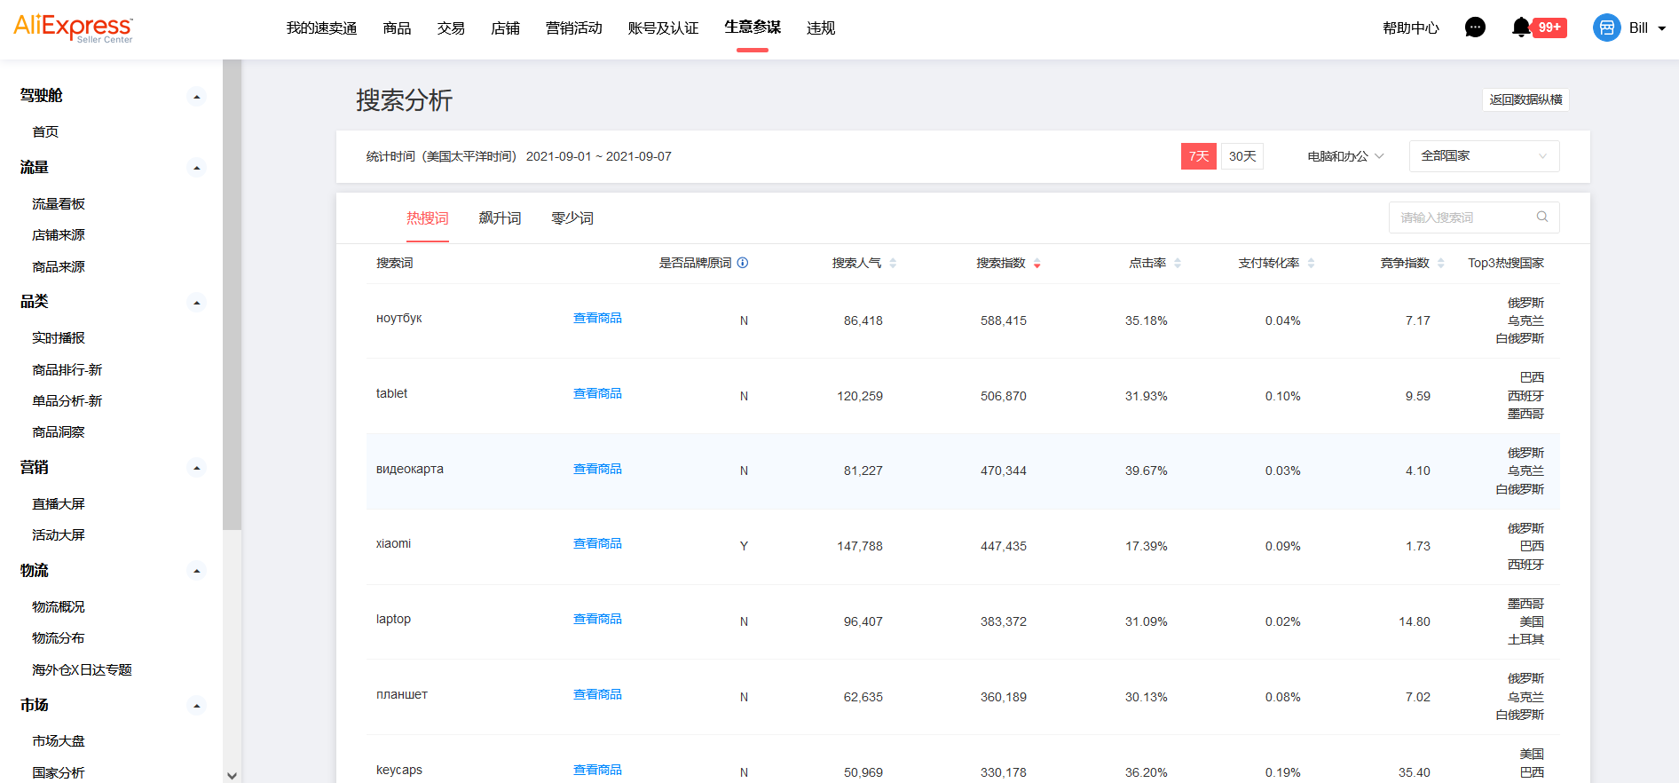View products for планшет keyword
The width and height of the screenshot is (1679, 783).
pyautogui.click(x=597, y=694)
